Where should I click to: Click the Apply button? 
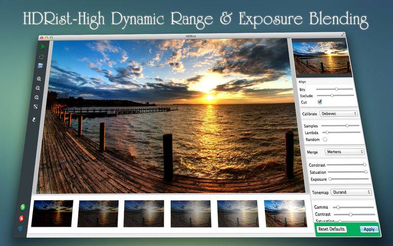coord(369,229)
